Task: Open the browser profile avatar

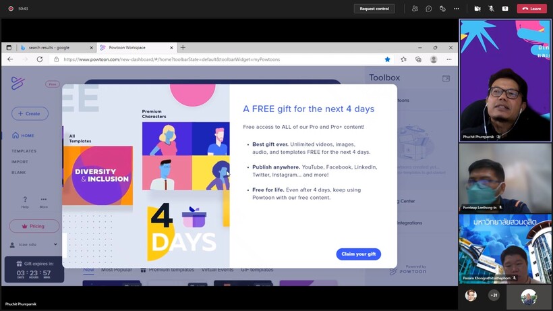Action: click(x=434, y=59)
